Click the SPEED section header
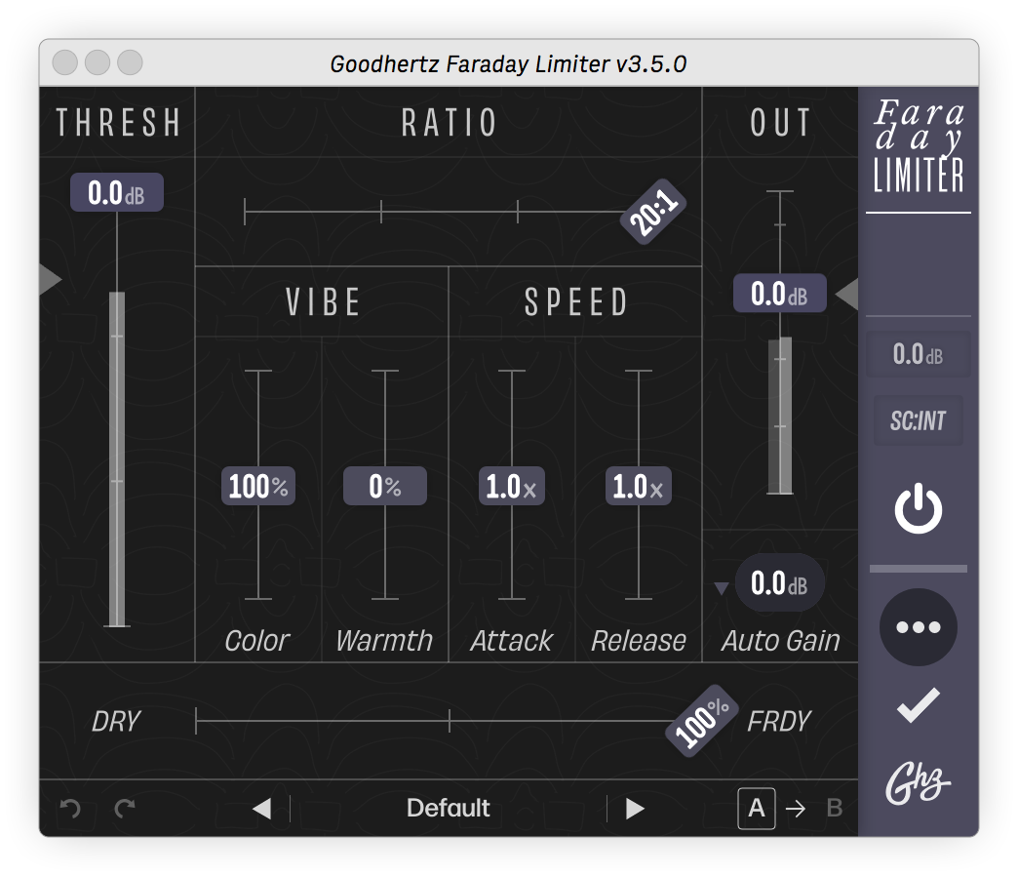The width and height of the screenshot is (1018, 876). pos(576,302)
